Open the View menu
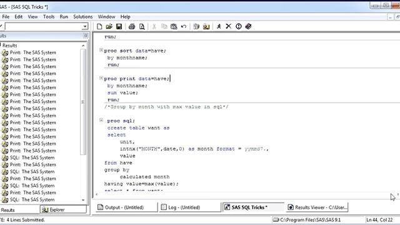Viewport: 400px width, 225px height. coord(32,17)
